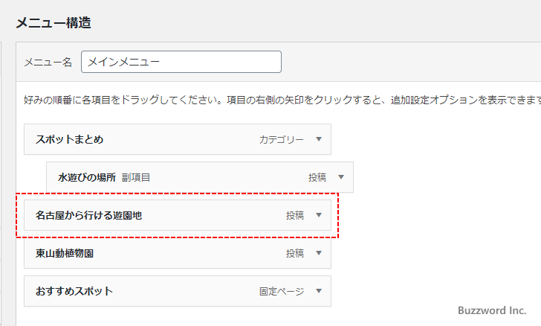Click the 副項目 sub-item indicator text
The image size is (541, 326).
tap(136, 177)
